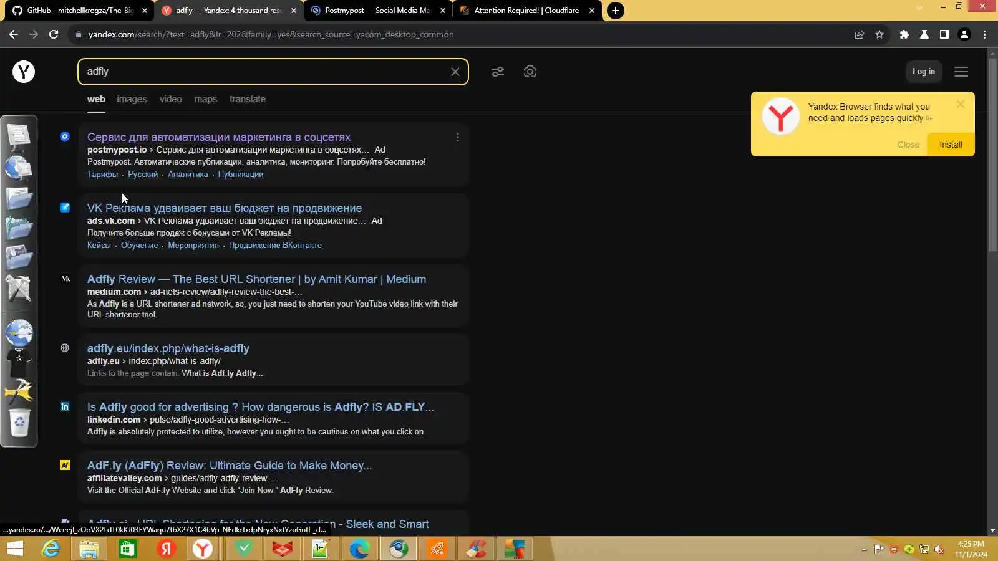Open the document icon atop the dock
This screenshot has width=998, height=561.
coord(19,135)
